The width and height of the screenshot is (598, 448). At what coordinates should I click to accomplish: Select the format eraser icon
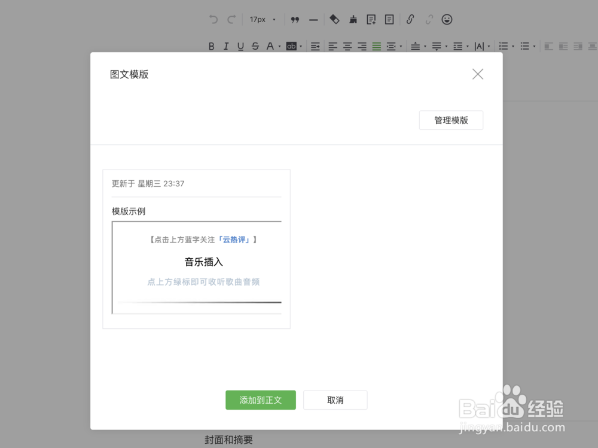pos(335,19)
